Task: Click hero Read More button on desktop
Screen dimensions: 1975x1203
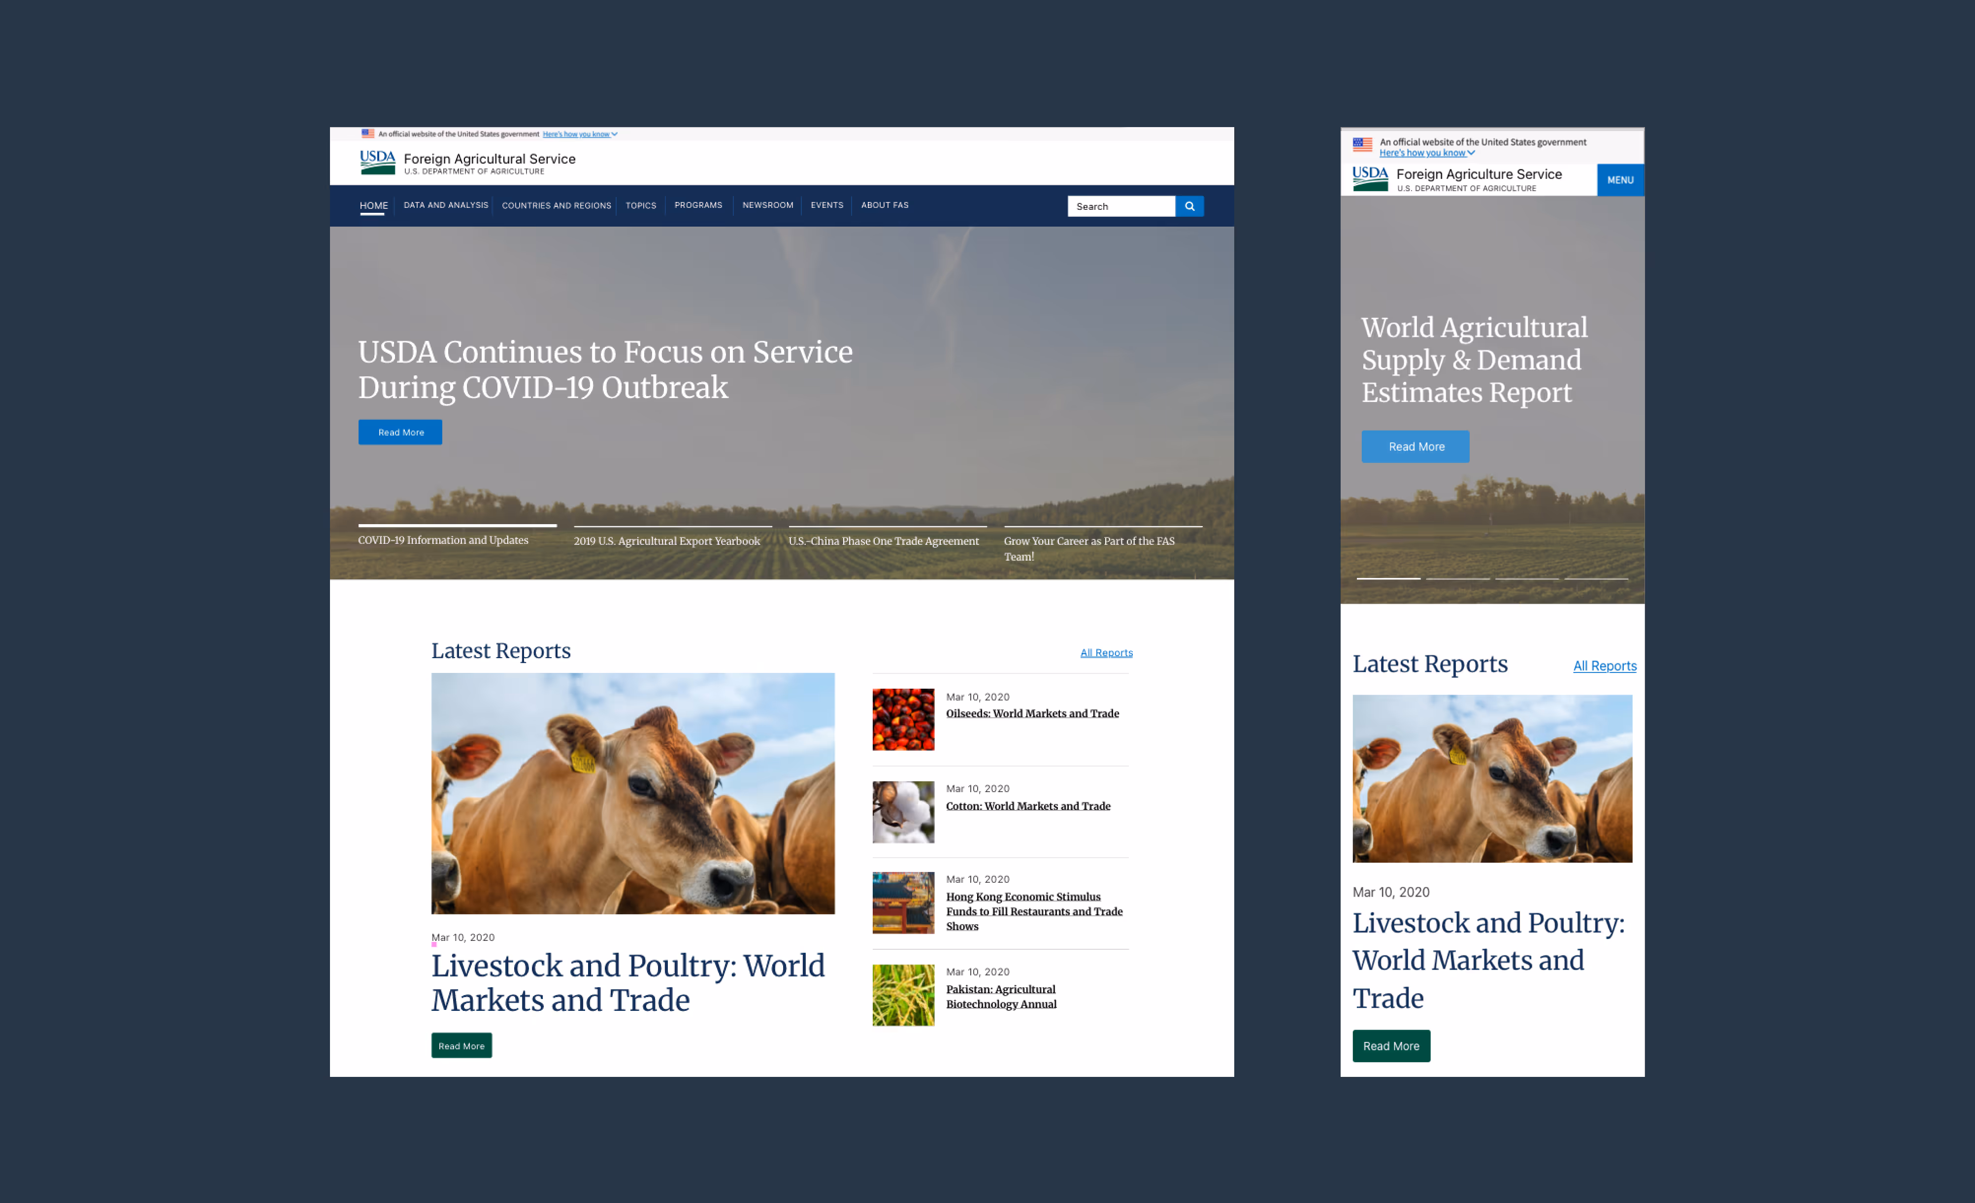Action: (x=400, y=432)
